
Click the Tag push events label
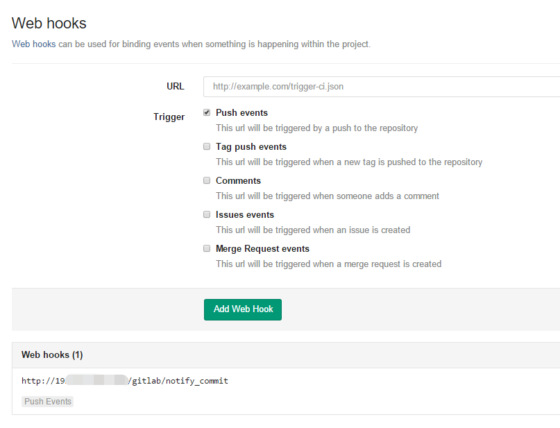click(251, 146)
